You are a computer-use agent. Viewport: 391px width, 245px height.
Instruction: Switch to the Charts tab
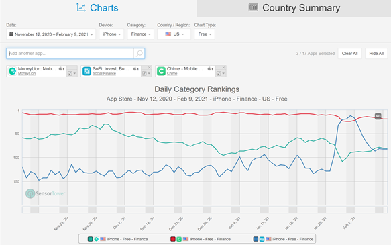99,8
